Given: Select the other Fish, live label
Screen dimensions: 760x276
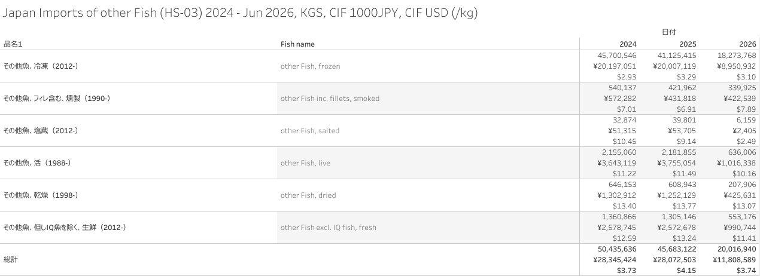Looking at the screenshot, I should point(305,163).
